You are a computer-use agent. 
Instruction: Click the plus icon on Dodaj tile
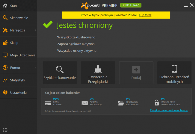[x=136, y=70]
